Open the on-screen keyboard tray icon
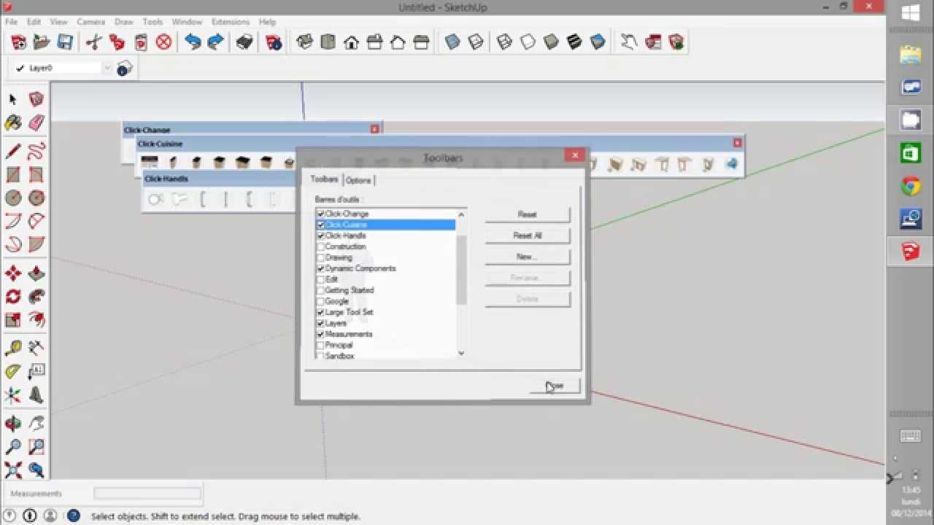The width and height of the screenshot is (934, 525). click(911, 436)
